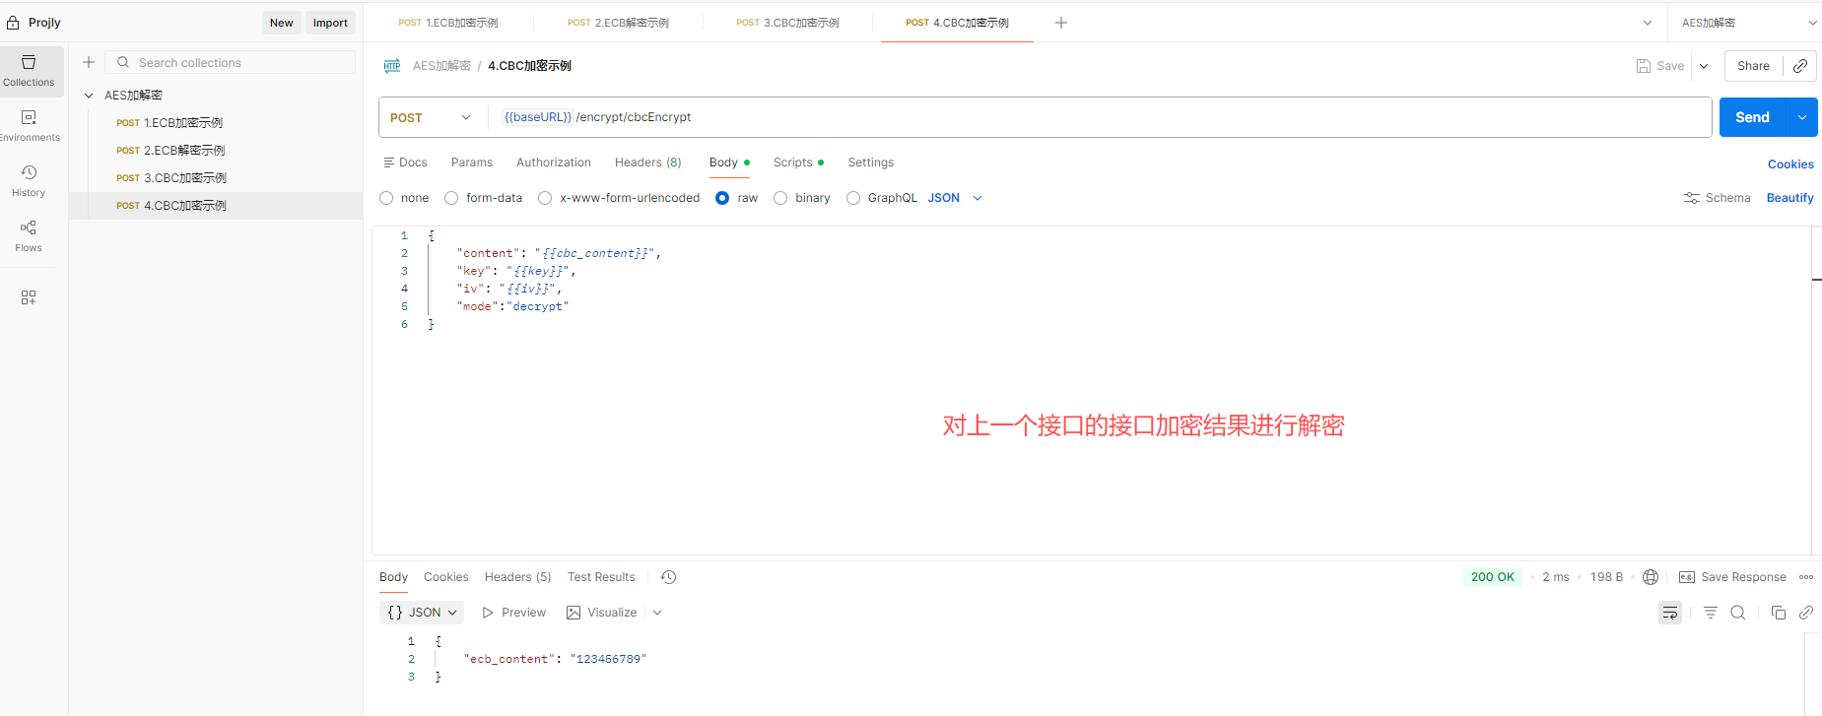Open the History sidebar panel
Image resolution: width=1822 pixels, height=716 pixels.
tap(30, 181)
